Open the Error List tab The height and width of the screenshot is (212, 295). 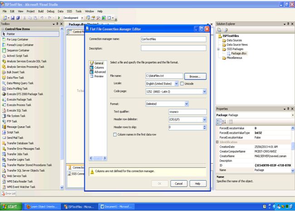tap(9, 193)
